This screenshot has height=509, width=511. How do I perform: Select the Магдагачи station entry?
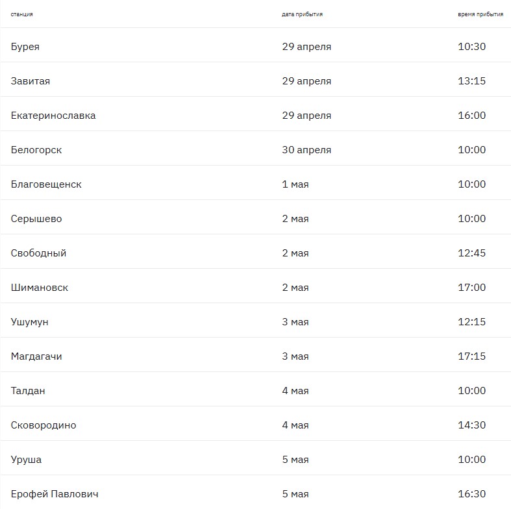[36, 356]
